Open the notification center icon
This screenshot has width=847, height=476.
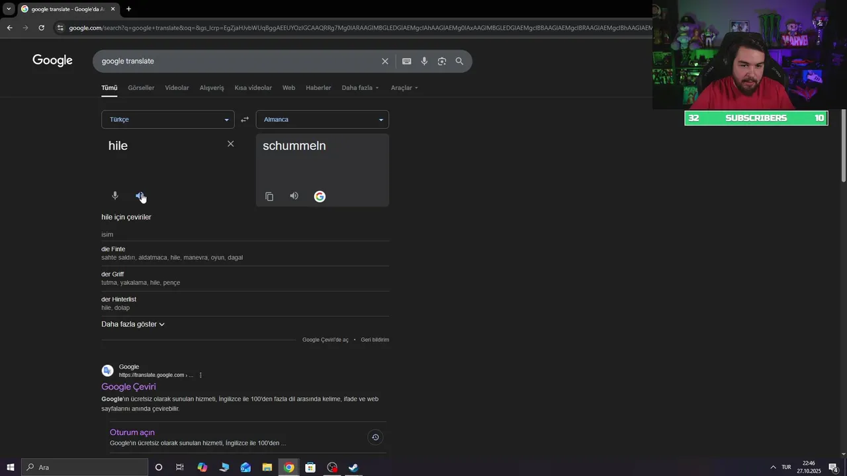click(833, 467)
